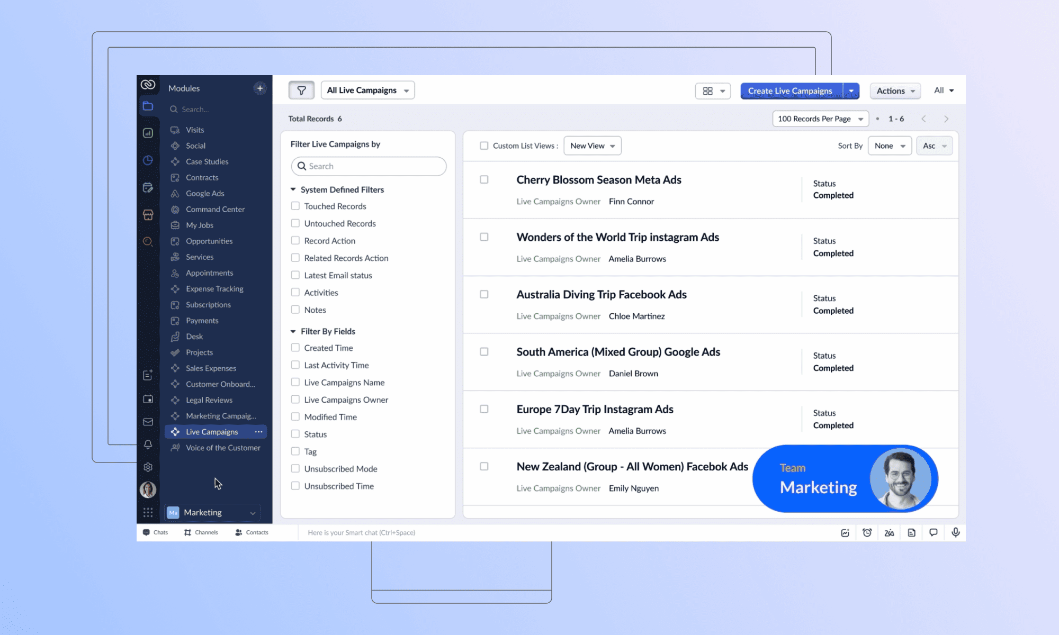Open the Sort By None dropdown
This screenshot has width=1059, height=635.
click(890, 146)
